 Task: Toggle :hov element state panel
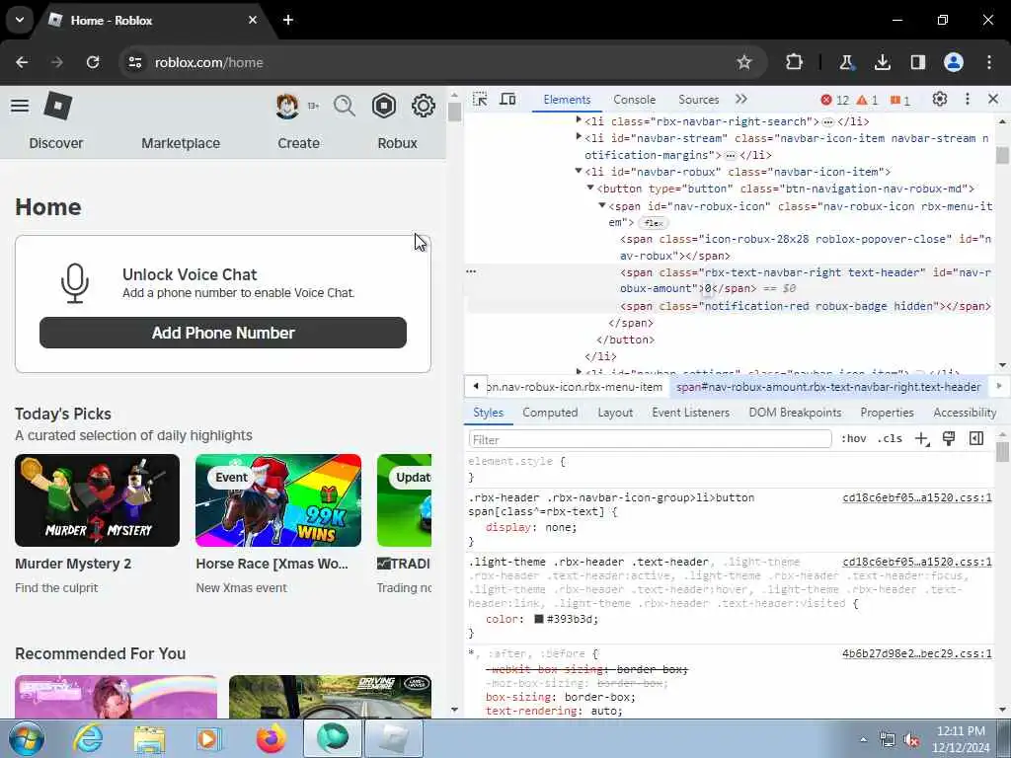(854, 439)
